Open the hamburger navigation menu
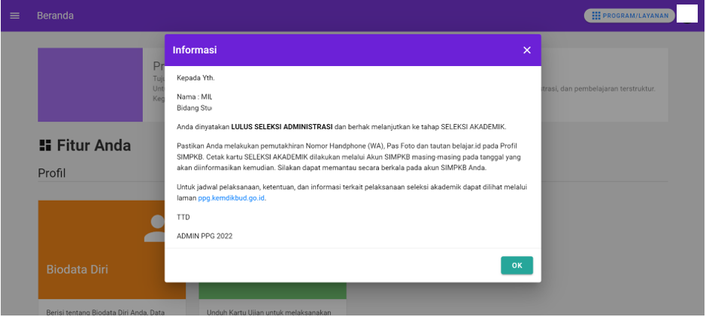 pyautogui.click(x=15, y=16)
